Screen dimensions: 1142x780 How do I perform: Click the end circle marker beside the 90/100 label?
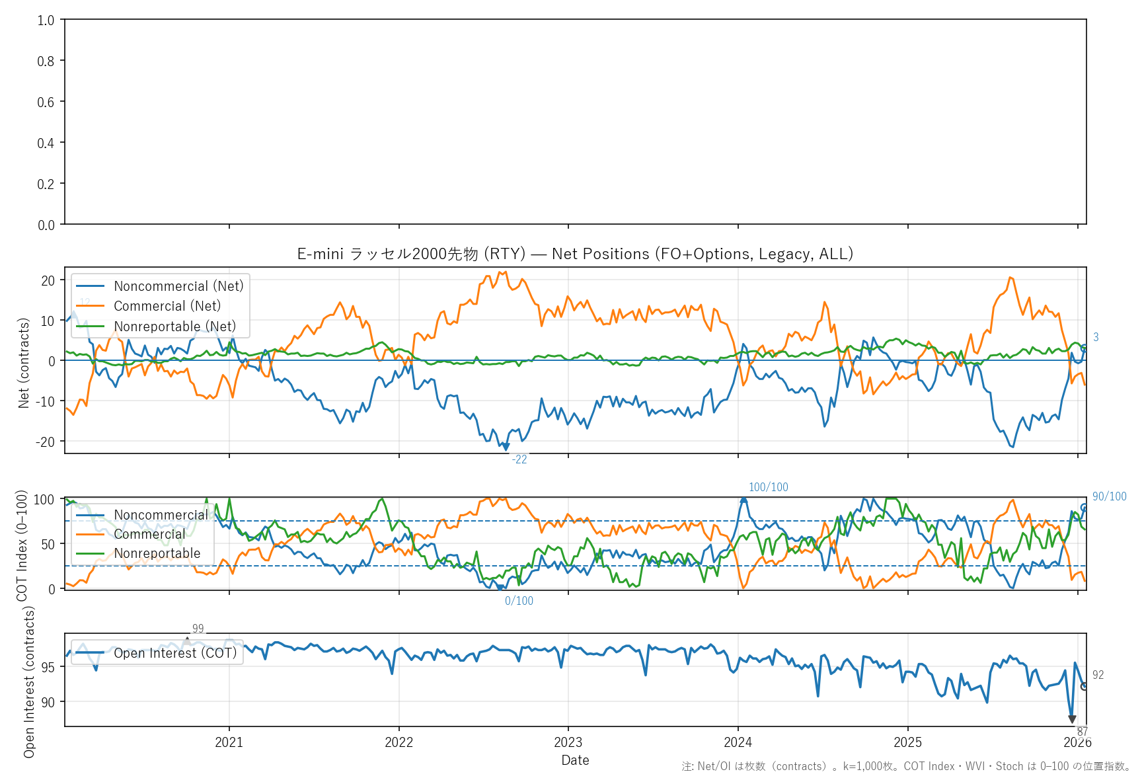click(1084, 508)
